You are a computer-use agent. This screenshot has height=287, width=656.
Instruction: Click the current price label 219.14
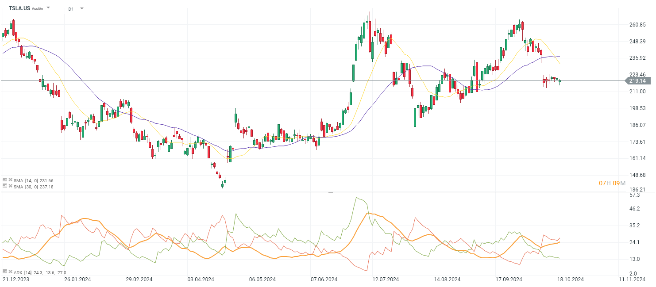[637, 80]
